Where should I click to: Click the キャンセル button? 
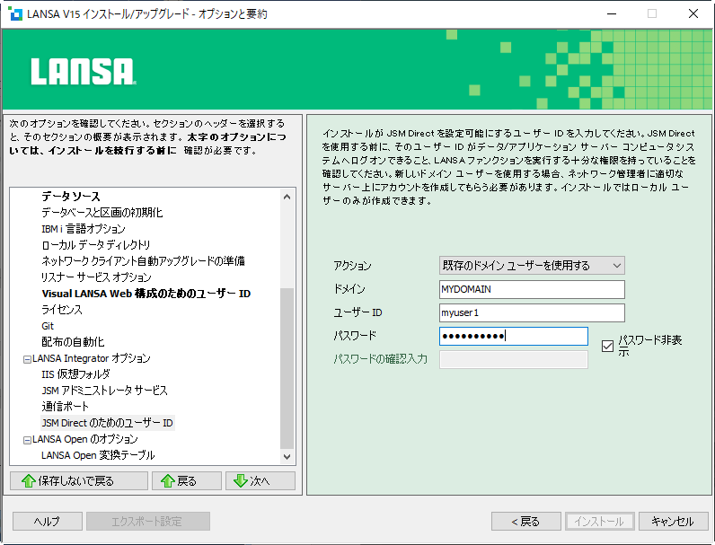tap(673, 522)
